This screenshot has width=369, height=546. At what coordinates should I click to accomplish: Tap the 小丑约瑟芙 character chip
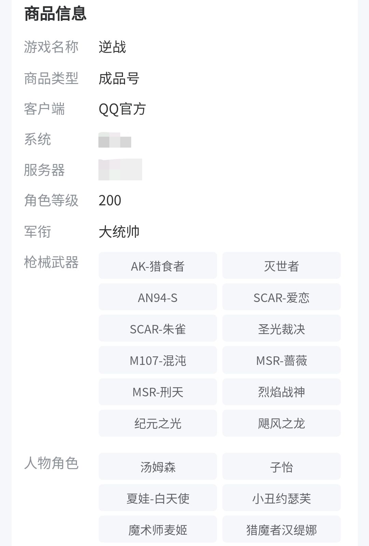click(281, 498)
